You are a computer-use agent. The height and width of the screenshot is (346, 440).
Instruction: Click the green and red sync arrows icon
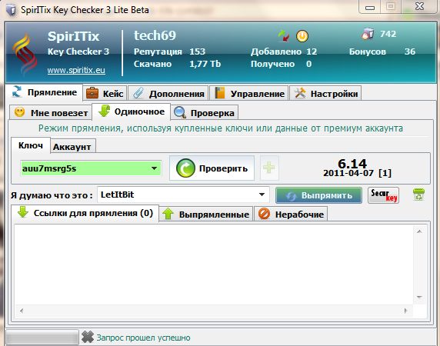point(284,35)
